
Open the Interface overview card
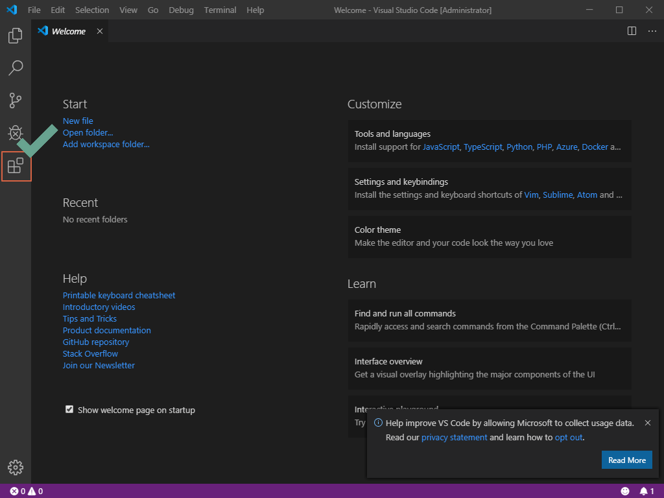pyautogui.click(x=490, y=368)
